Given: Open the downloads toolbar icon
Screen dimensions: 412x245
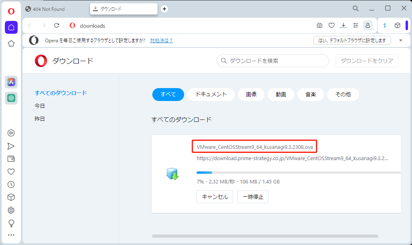Looking at the screenshot, I should tap(343, 25).
